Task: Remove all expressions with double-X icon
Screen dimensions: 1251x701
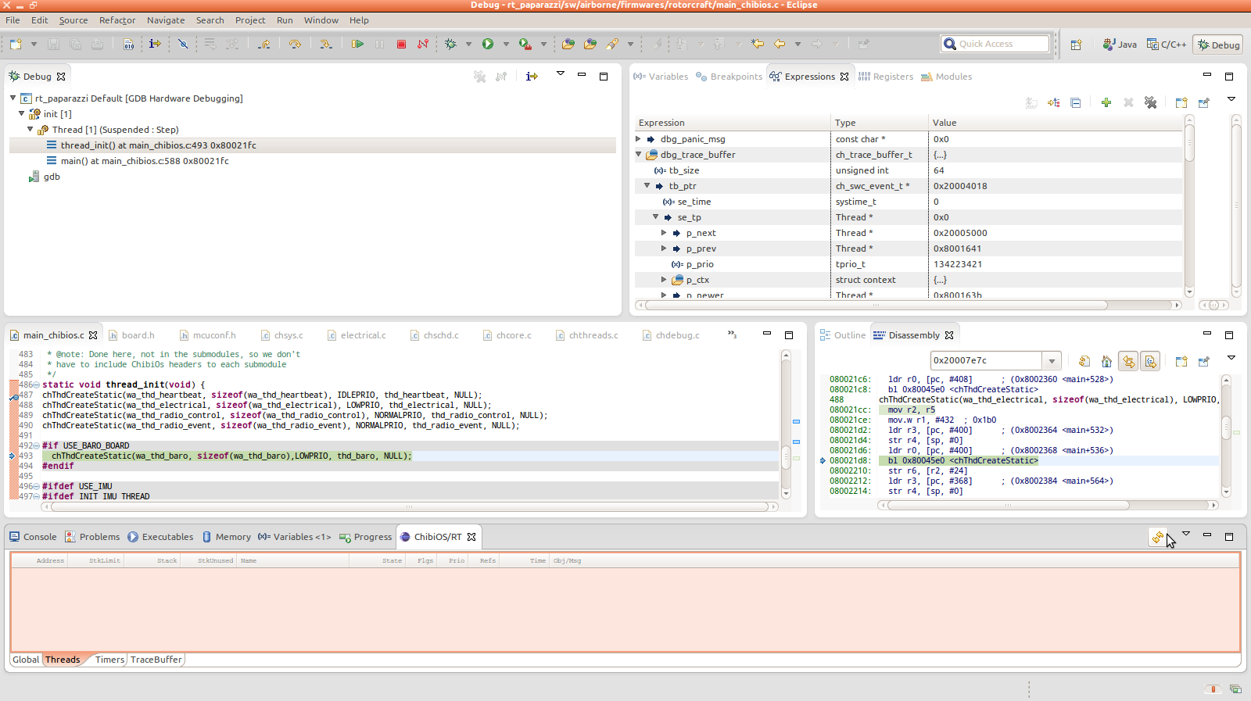Action: (x=1150, y=102)
